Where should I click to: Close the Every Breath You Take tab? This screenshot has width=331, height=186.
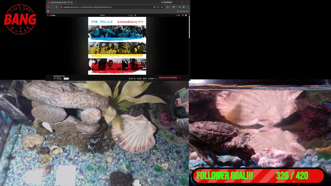pos(72,2)
